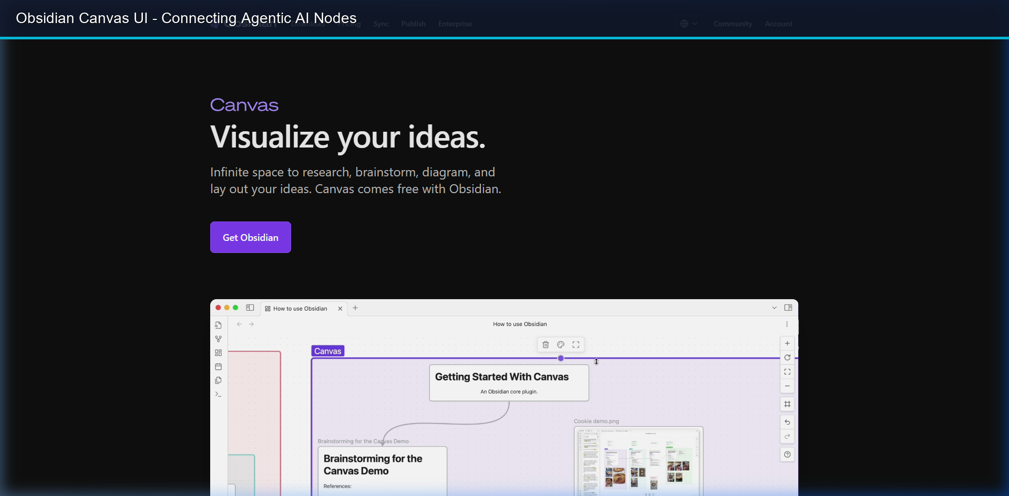The height and width of the screenshot is (496, 1009).
Task: Click the "An Obsidian core plugin." text
Action: (509, 392)
